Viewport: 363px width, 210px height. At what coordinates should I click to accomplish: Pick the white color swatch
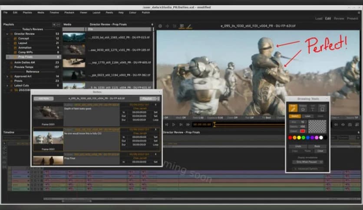coord(321,138)
